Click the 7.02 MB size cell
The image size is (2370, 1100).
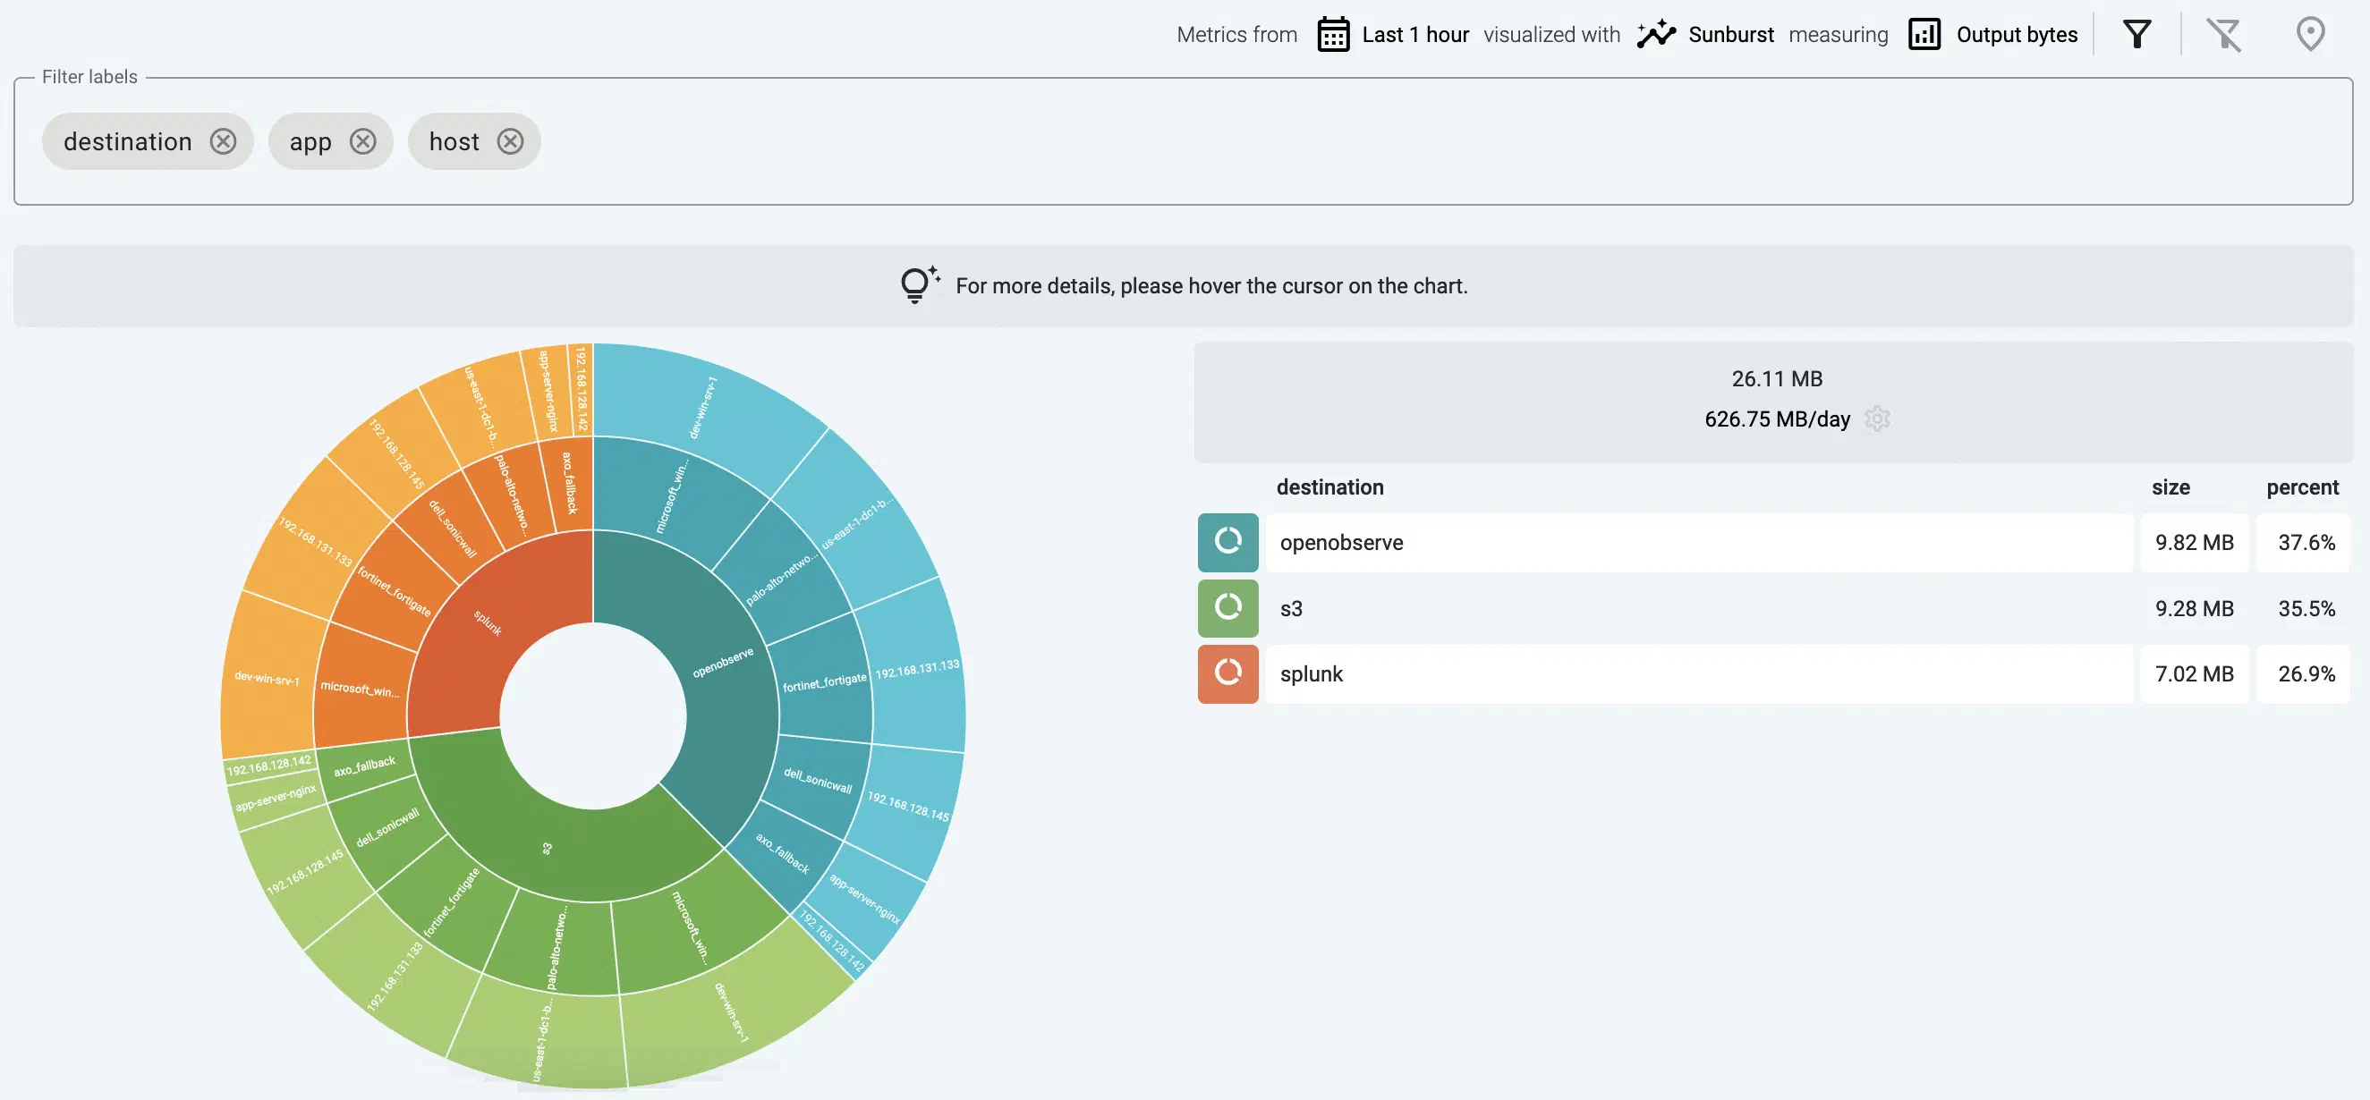coord(2194,673)
